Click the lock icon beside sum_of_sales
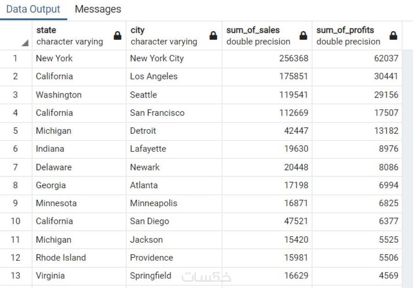The width and height of the screenshot is (413, 288). (303, 36)
